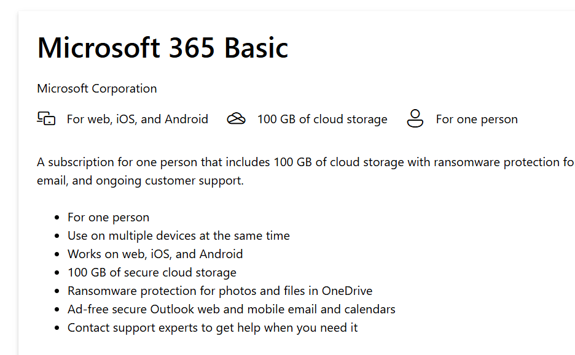Click the 'Contact support experts' bullet item
Screen dimensions: 575x355
click(x=212, y=327)
